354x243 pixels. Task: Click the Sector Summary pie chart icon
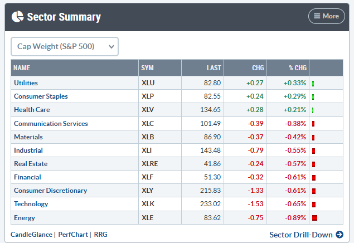pyautogui.click(x=17, y=17)
